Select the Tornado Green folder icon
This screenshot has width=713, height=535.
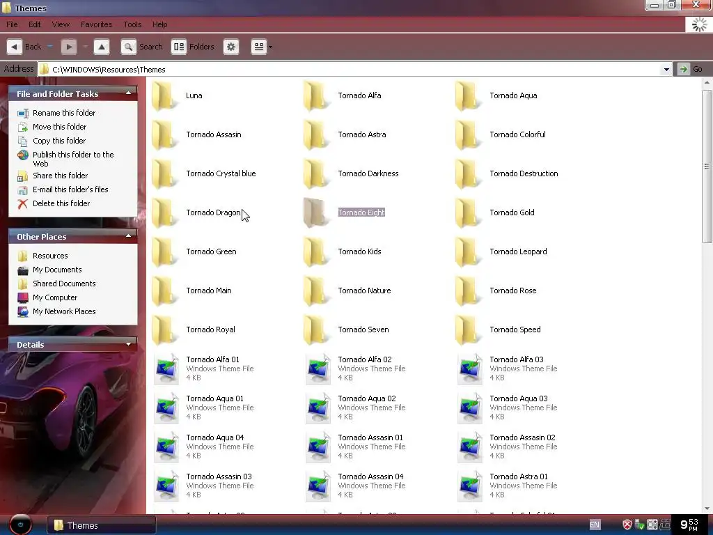click(x=164, y=252)
